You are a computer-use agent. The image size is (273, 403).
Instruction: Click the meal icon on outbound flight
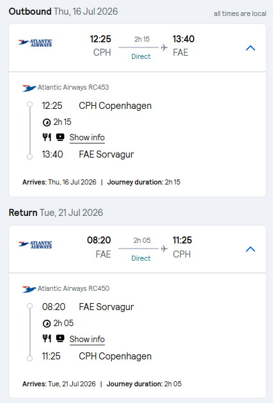[47, 137]
